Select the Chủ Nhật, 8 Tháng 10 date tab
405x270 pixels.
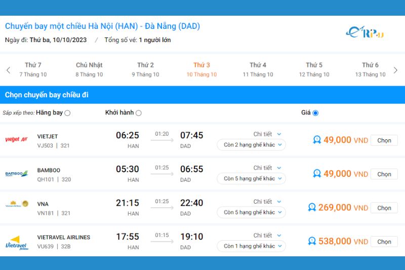coord(89,70)
